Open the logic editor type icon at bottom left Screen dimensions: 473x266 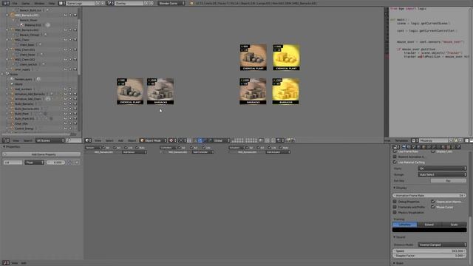click(6, 263)
